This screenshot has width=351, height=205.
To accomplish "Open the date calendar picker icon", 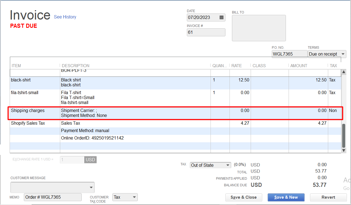I will click(222, 17).
